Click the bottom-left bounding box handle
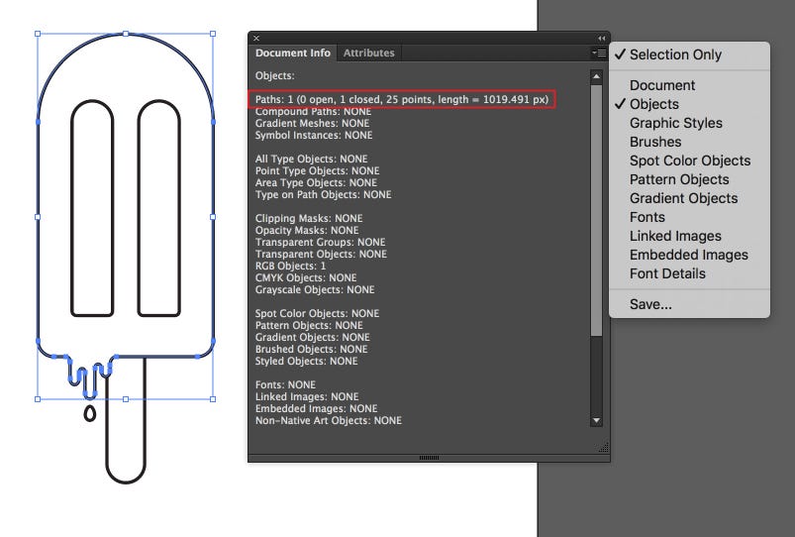 tap(38, 399)
